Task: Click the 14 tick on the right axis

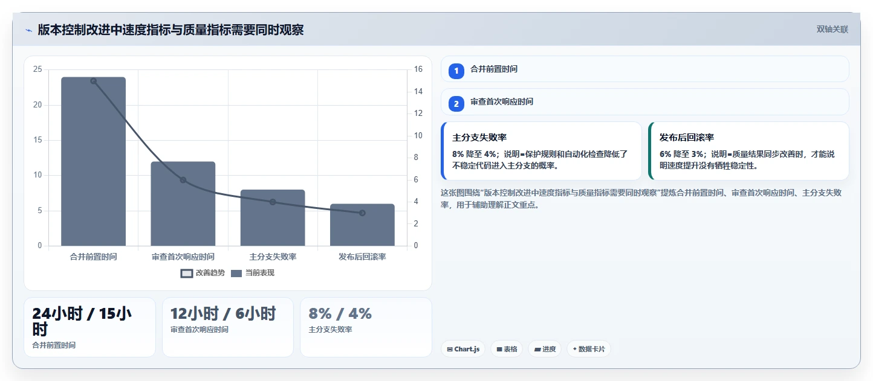Action: pyautogui.click(x=418, y=92)
